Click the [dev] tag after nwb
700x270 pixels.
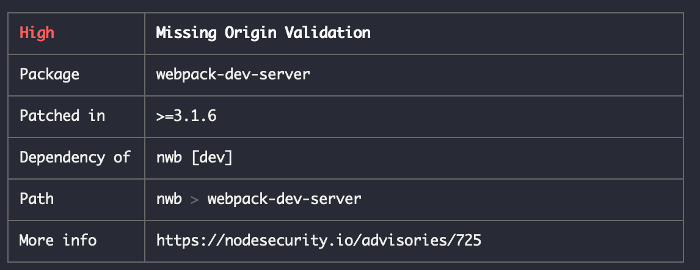(212, 158)
